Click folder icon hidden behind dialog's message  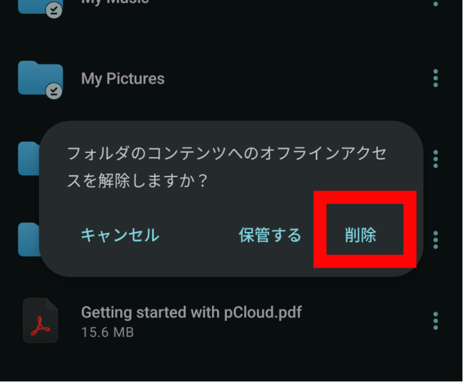click(29, 159)
